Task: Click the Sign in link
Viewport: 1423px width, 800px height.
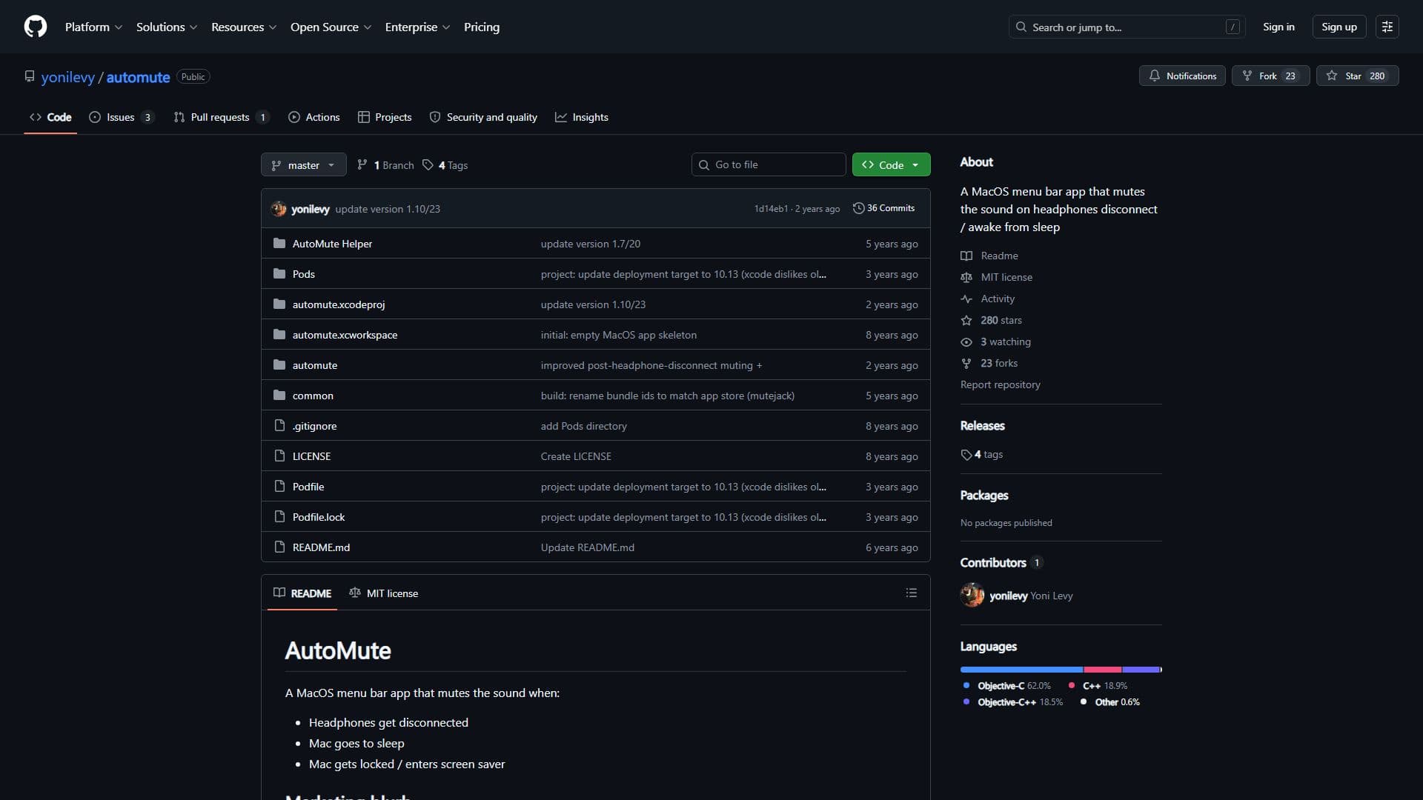Action: pyautogui.click(x=1278, y=27)
